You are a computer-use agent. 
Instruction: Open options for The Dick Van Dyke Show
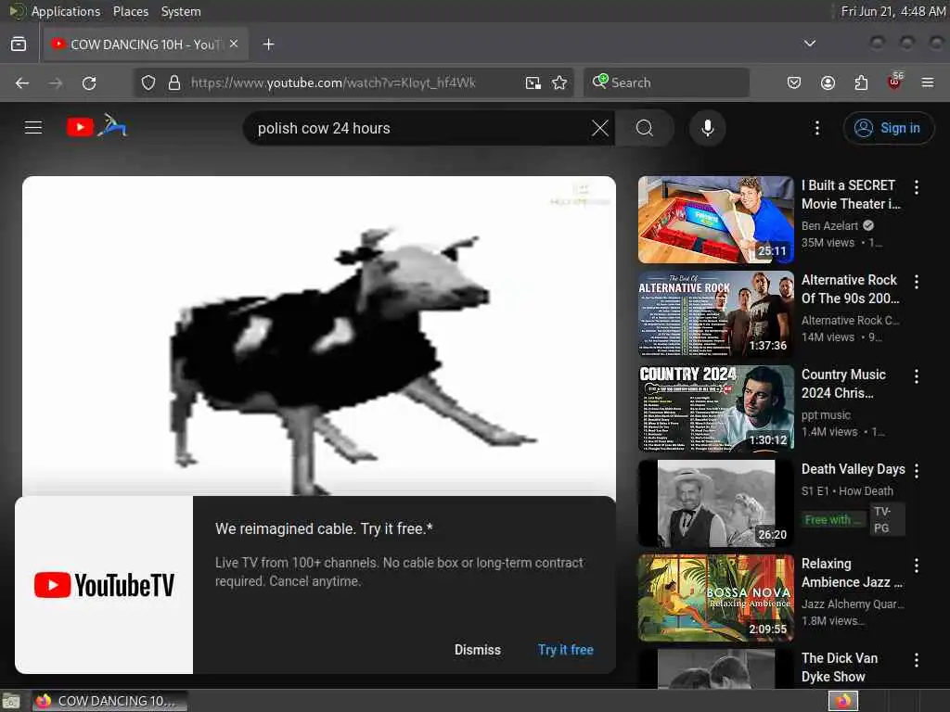point(916,660)
